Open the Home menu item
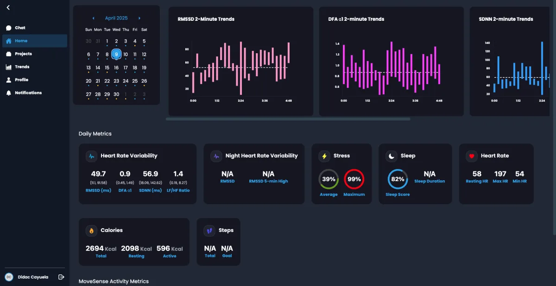Viewport: 556px width, 286px height. 35,41
